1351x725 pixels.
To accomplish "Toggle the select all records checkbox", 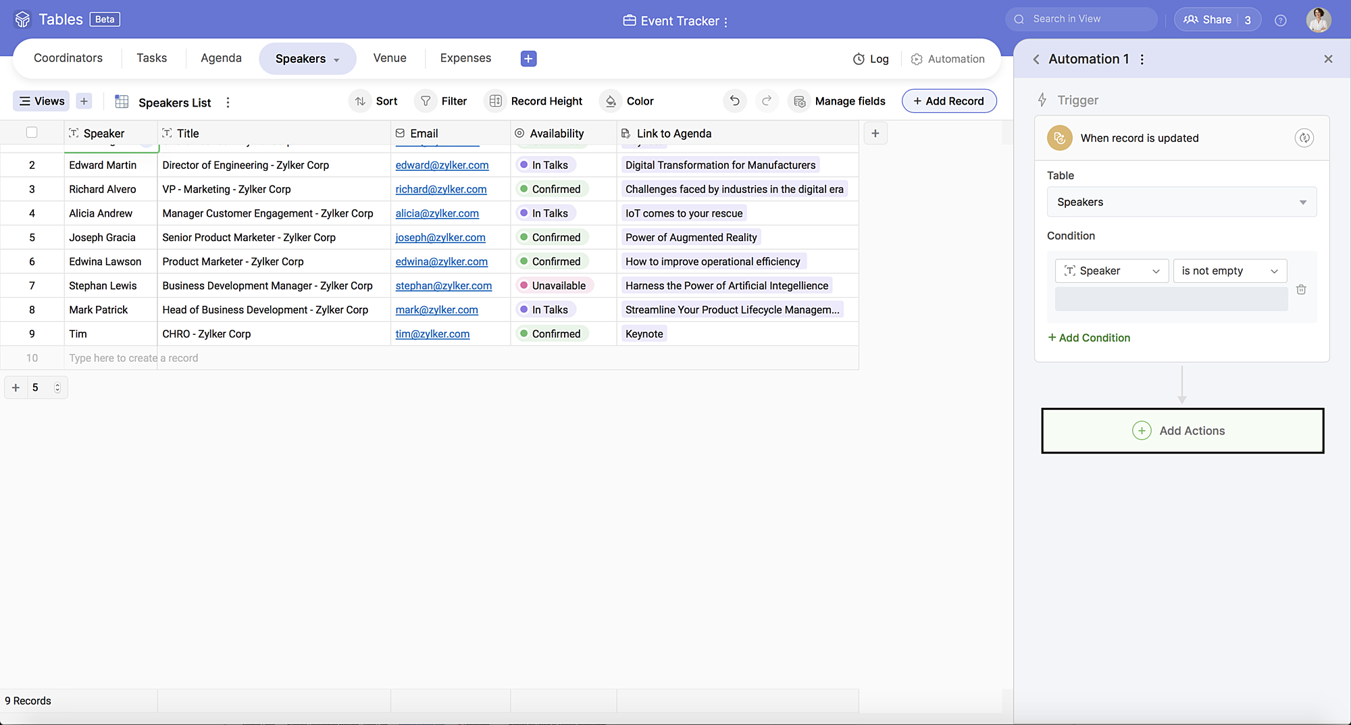I will point(32,132).
